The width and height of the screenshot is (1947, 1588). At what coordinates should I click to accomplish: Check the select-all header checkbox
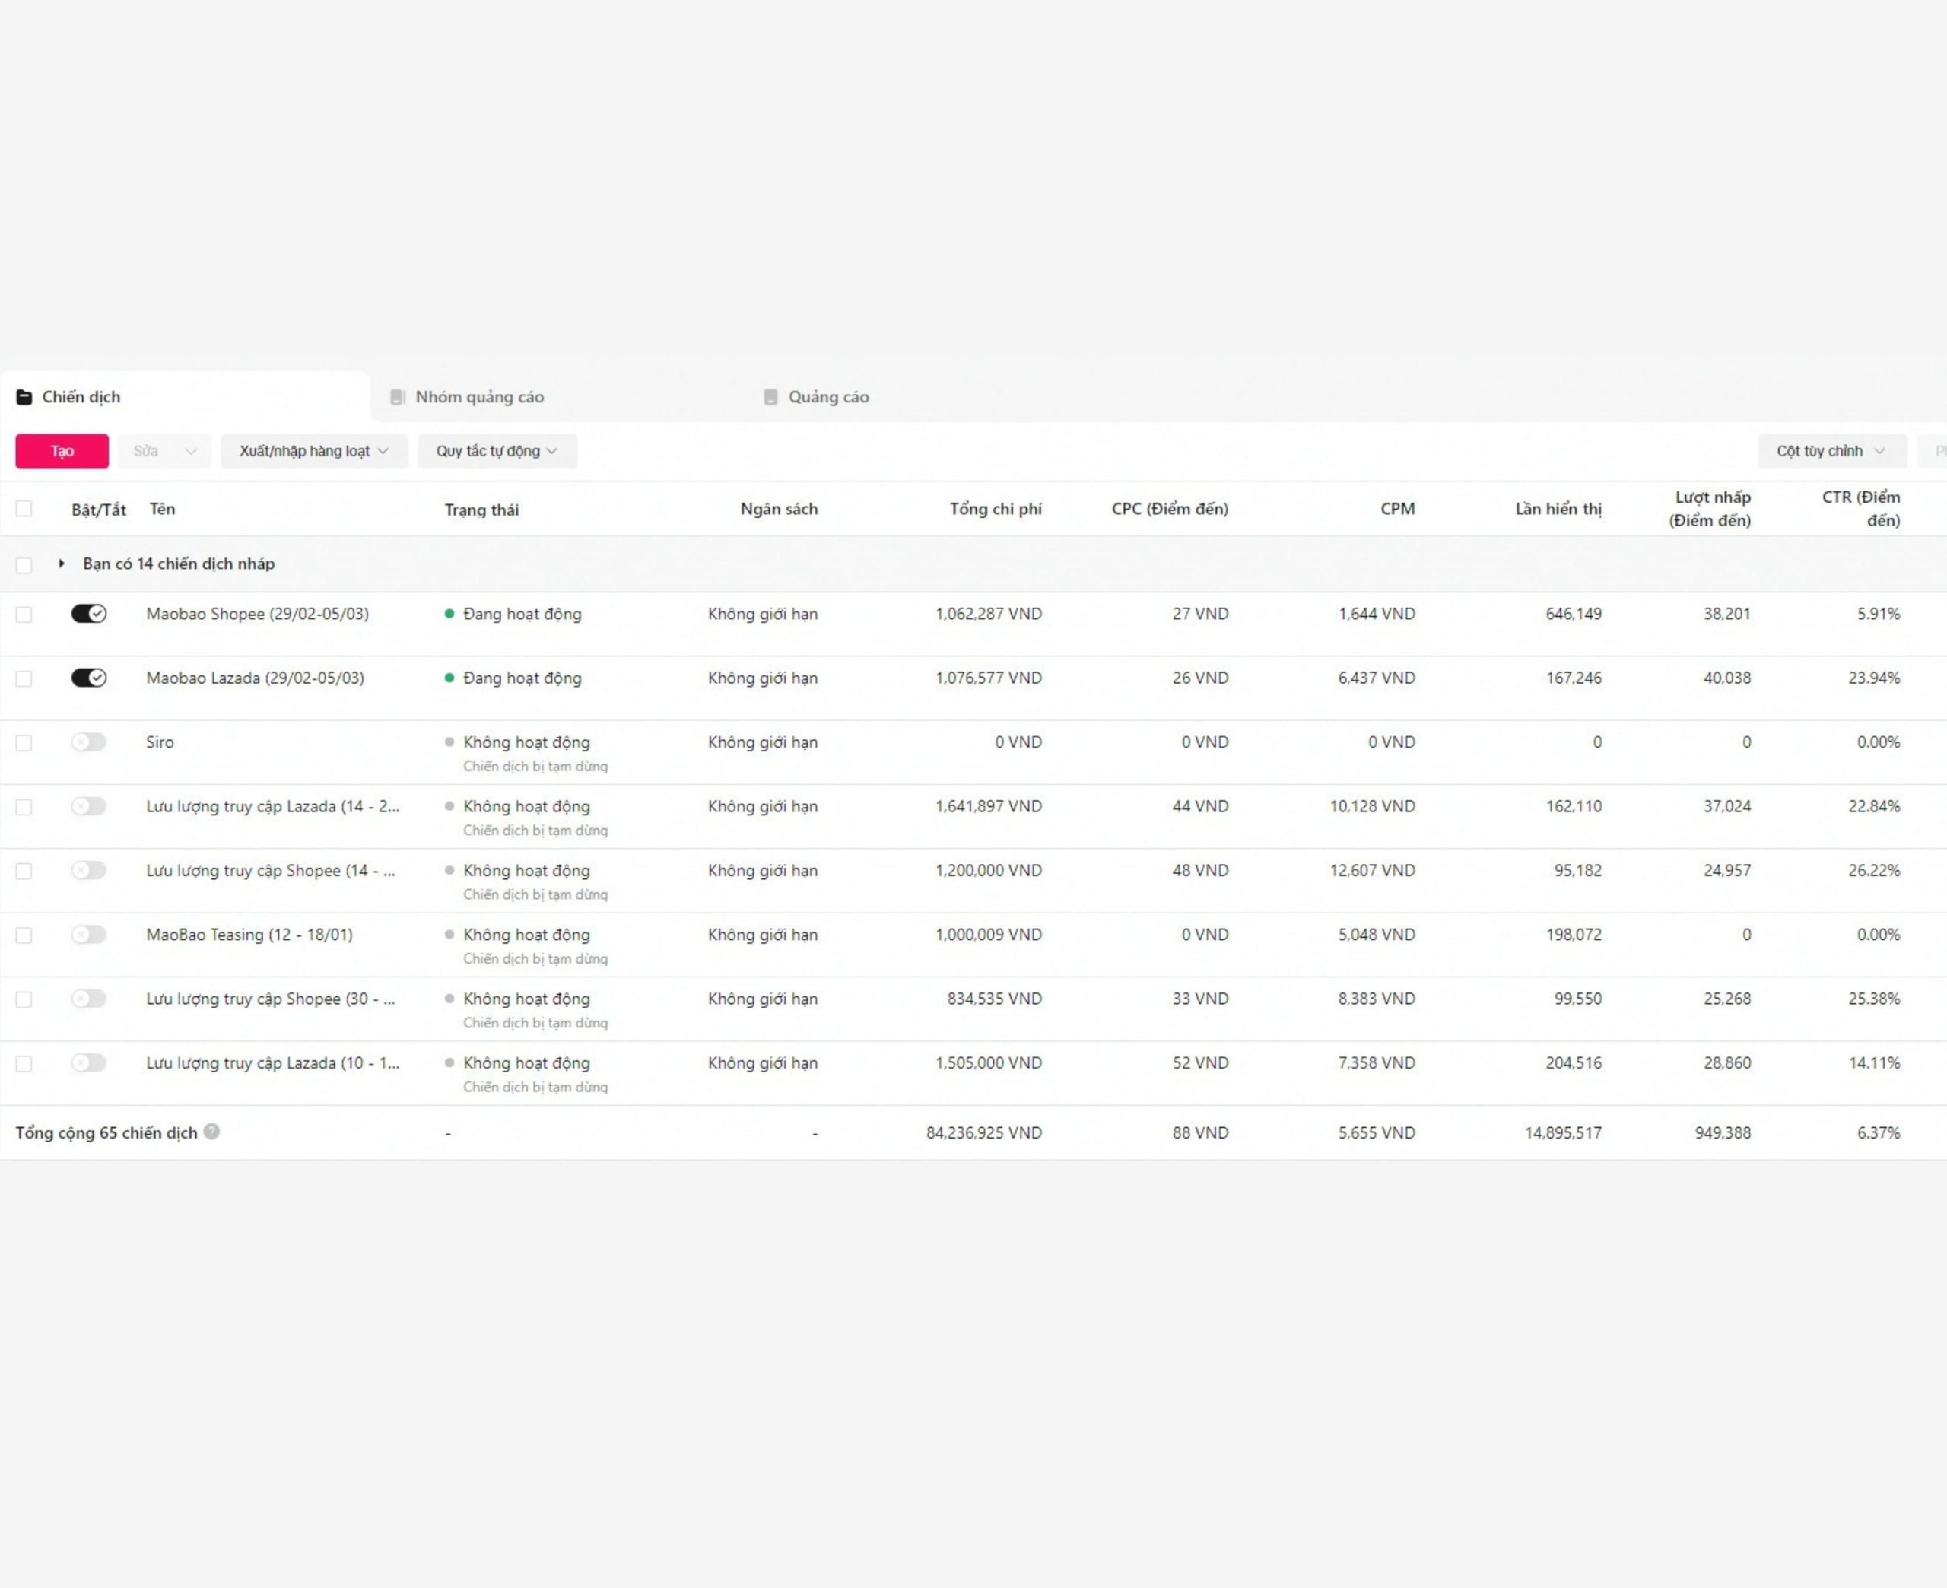[x=24, y=509]
